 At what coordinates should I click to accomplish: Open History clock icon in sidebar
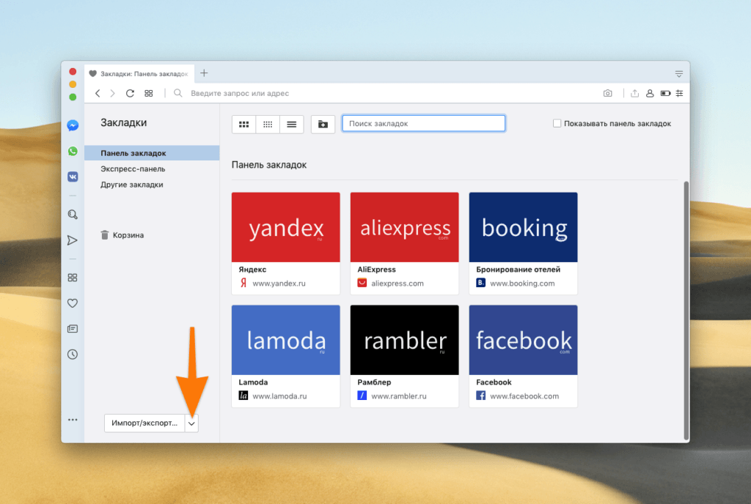(73, 355)
